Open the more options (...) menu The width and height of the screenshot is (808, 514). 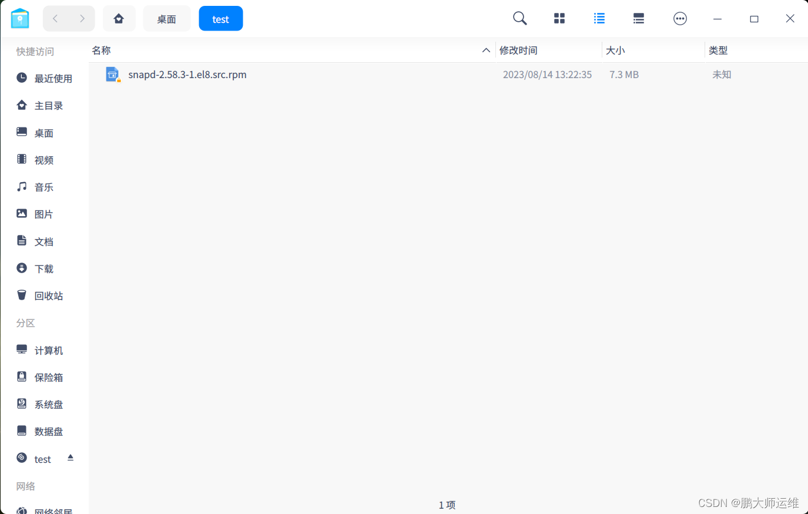(x=680, y=18)
